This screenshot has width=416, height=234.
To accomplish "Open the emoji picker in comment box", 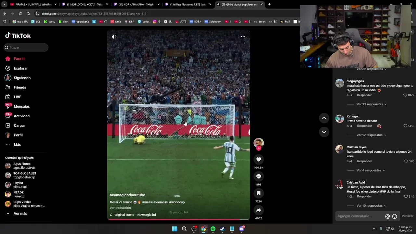I will (x=395, y=216).
